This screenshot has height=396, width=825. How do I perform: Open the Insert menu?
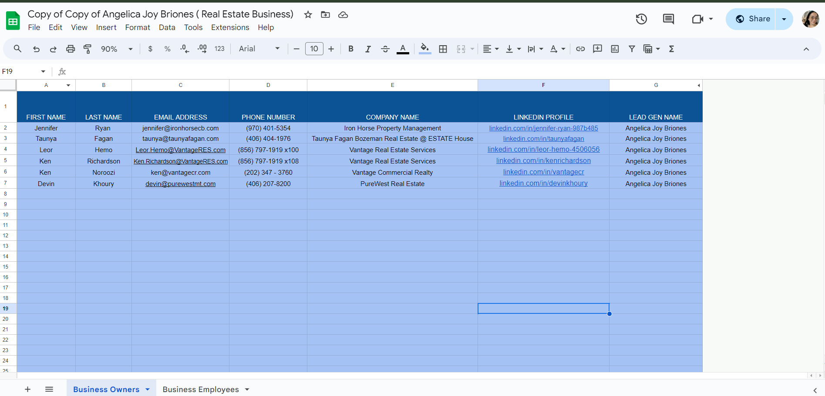106,27
